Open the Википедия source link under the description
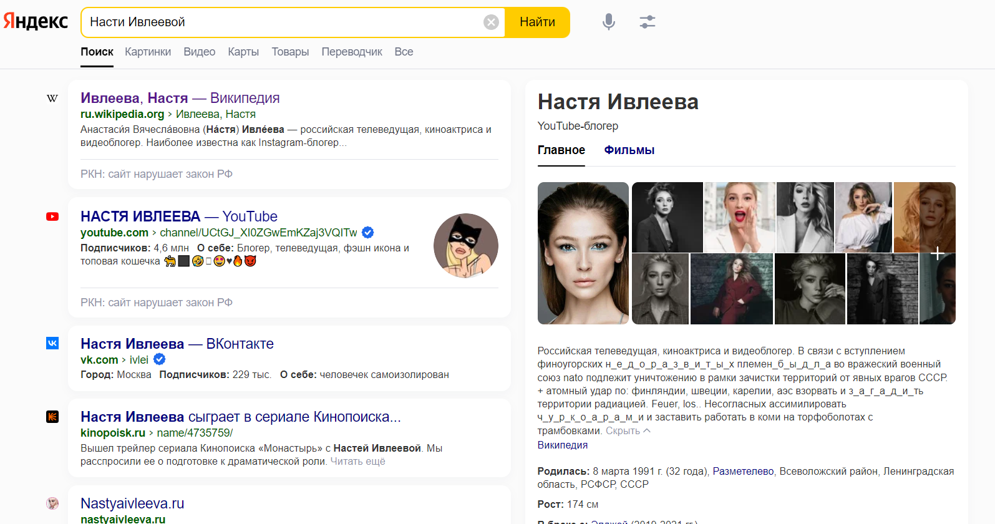Viewport: 995px width, 524px height. click(x=563, y=445)
